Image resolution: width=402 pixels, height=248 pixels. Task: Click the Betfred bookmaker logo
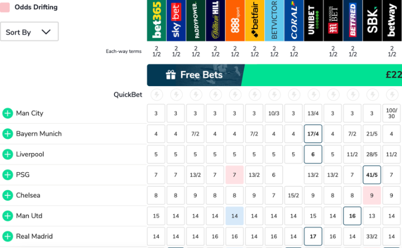click(352, 21)
